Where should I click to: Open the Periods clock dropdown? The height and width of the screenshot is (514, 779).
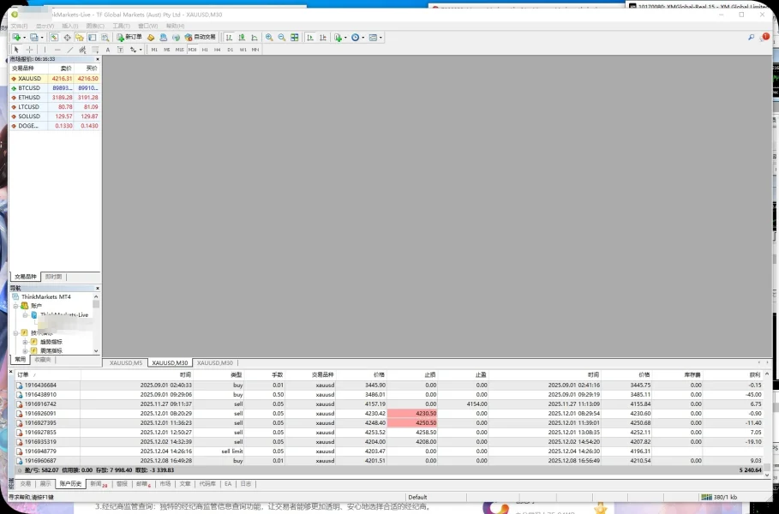click(357, 37)
